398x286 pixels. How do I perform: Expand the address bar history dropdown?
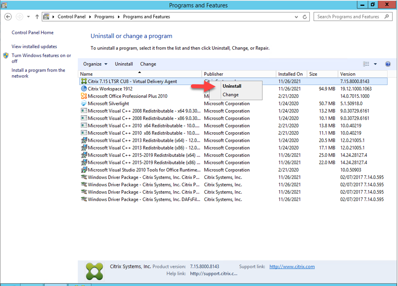[296, 17]
